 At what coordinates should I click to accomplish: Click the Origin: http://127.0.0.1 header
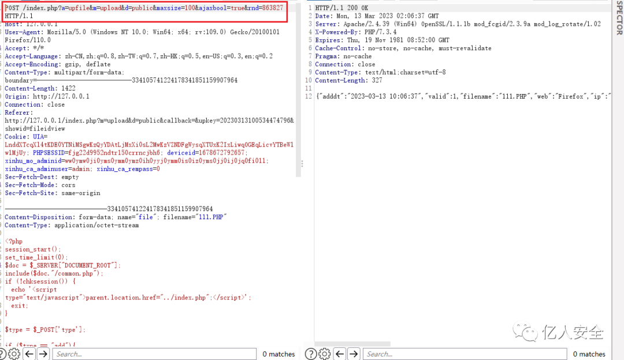pyautogui.click(x=47, y=96)
